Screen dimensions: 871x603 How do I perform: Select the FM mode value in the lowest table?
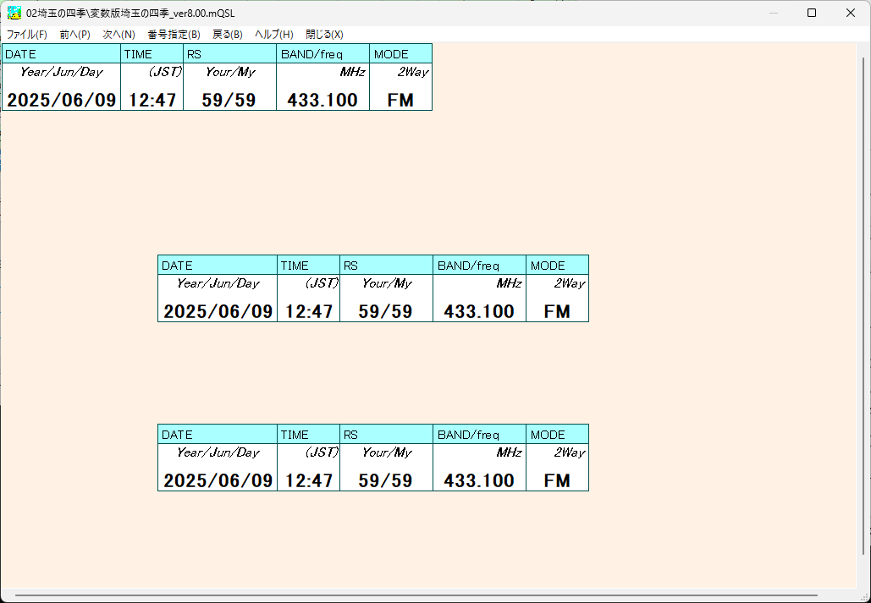[557, 480]
